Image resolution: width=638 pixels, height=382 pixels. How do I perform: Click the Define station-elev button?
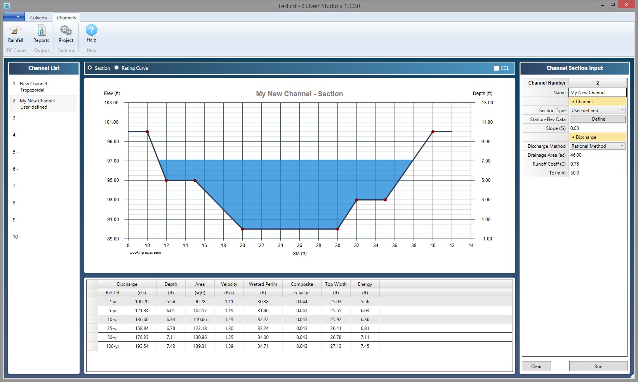click(x=598, y=119)
